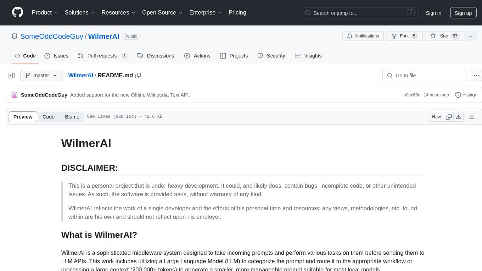This screenshot has height=271, width=482.
Task: Open the Raw file view
Action: [x=436, y=117]
